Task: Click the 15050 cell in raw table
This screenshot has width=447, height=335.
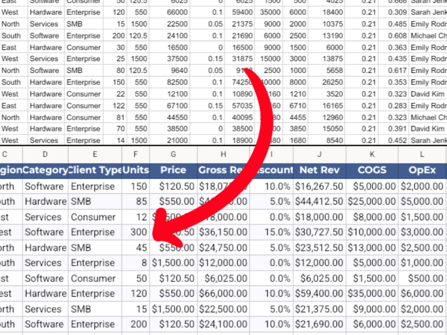Action: tap(326, 129)
